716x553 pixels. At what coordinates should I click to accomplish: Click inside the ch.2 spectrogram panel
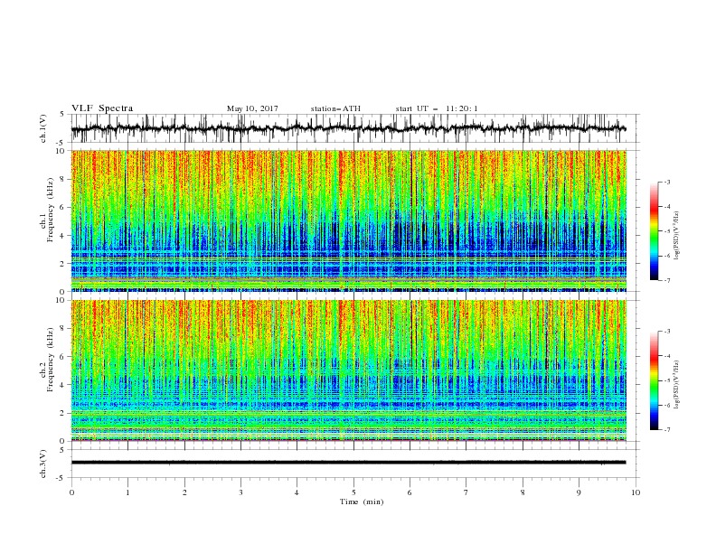pyautogui.click(x=349, y=370)
